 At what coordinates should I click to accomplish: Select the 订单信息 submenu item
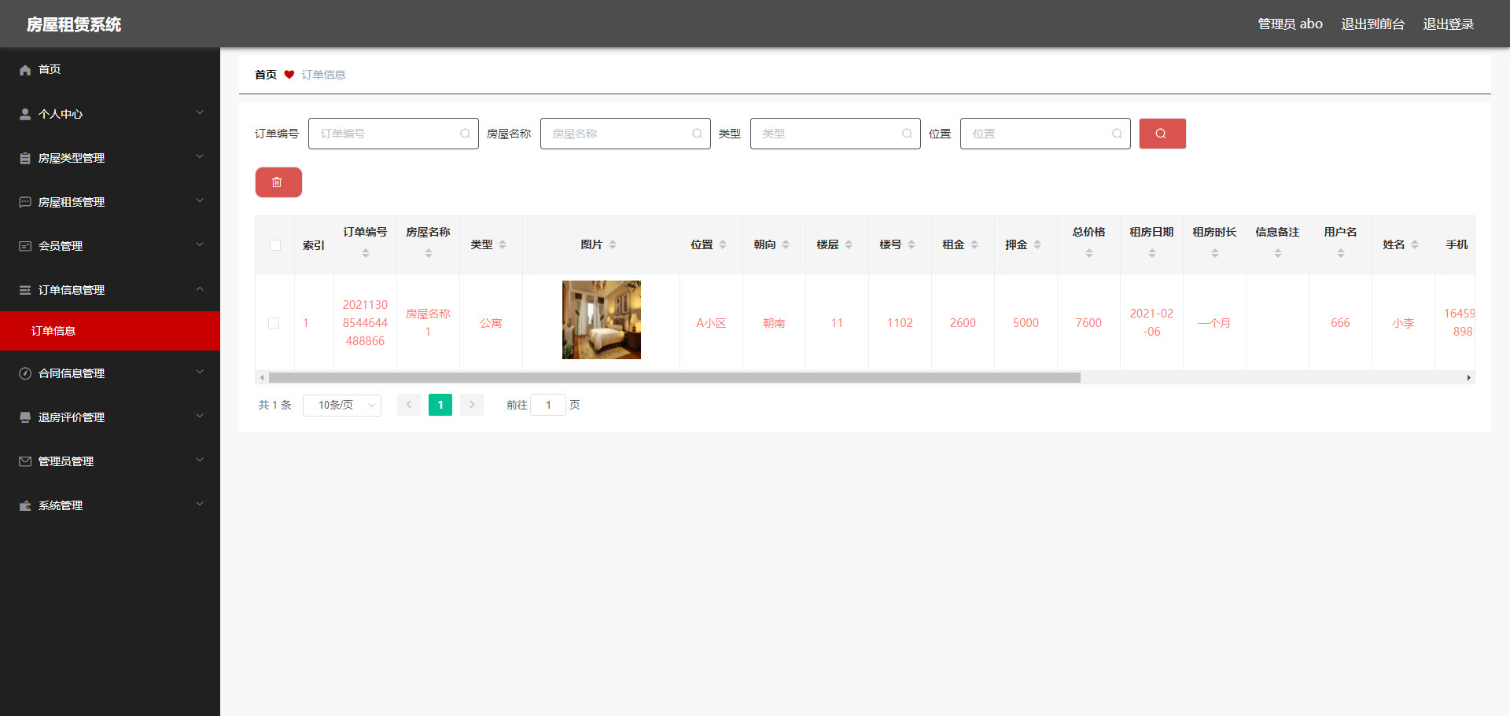[x=110, y=331]
